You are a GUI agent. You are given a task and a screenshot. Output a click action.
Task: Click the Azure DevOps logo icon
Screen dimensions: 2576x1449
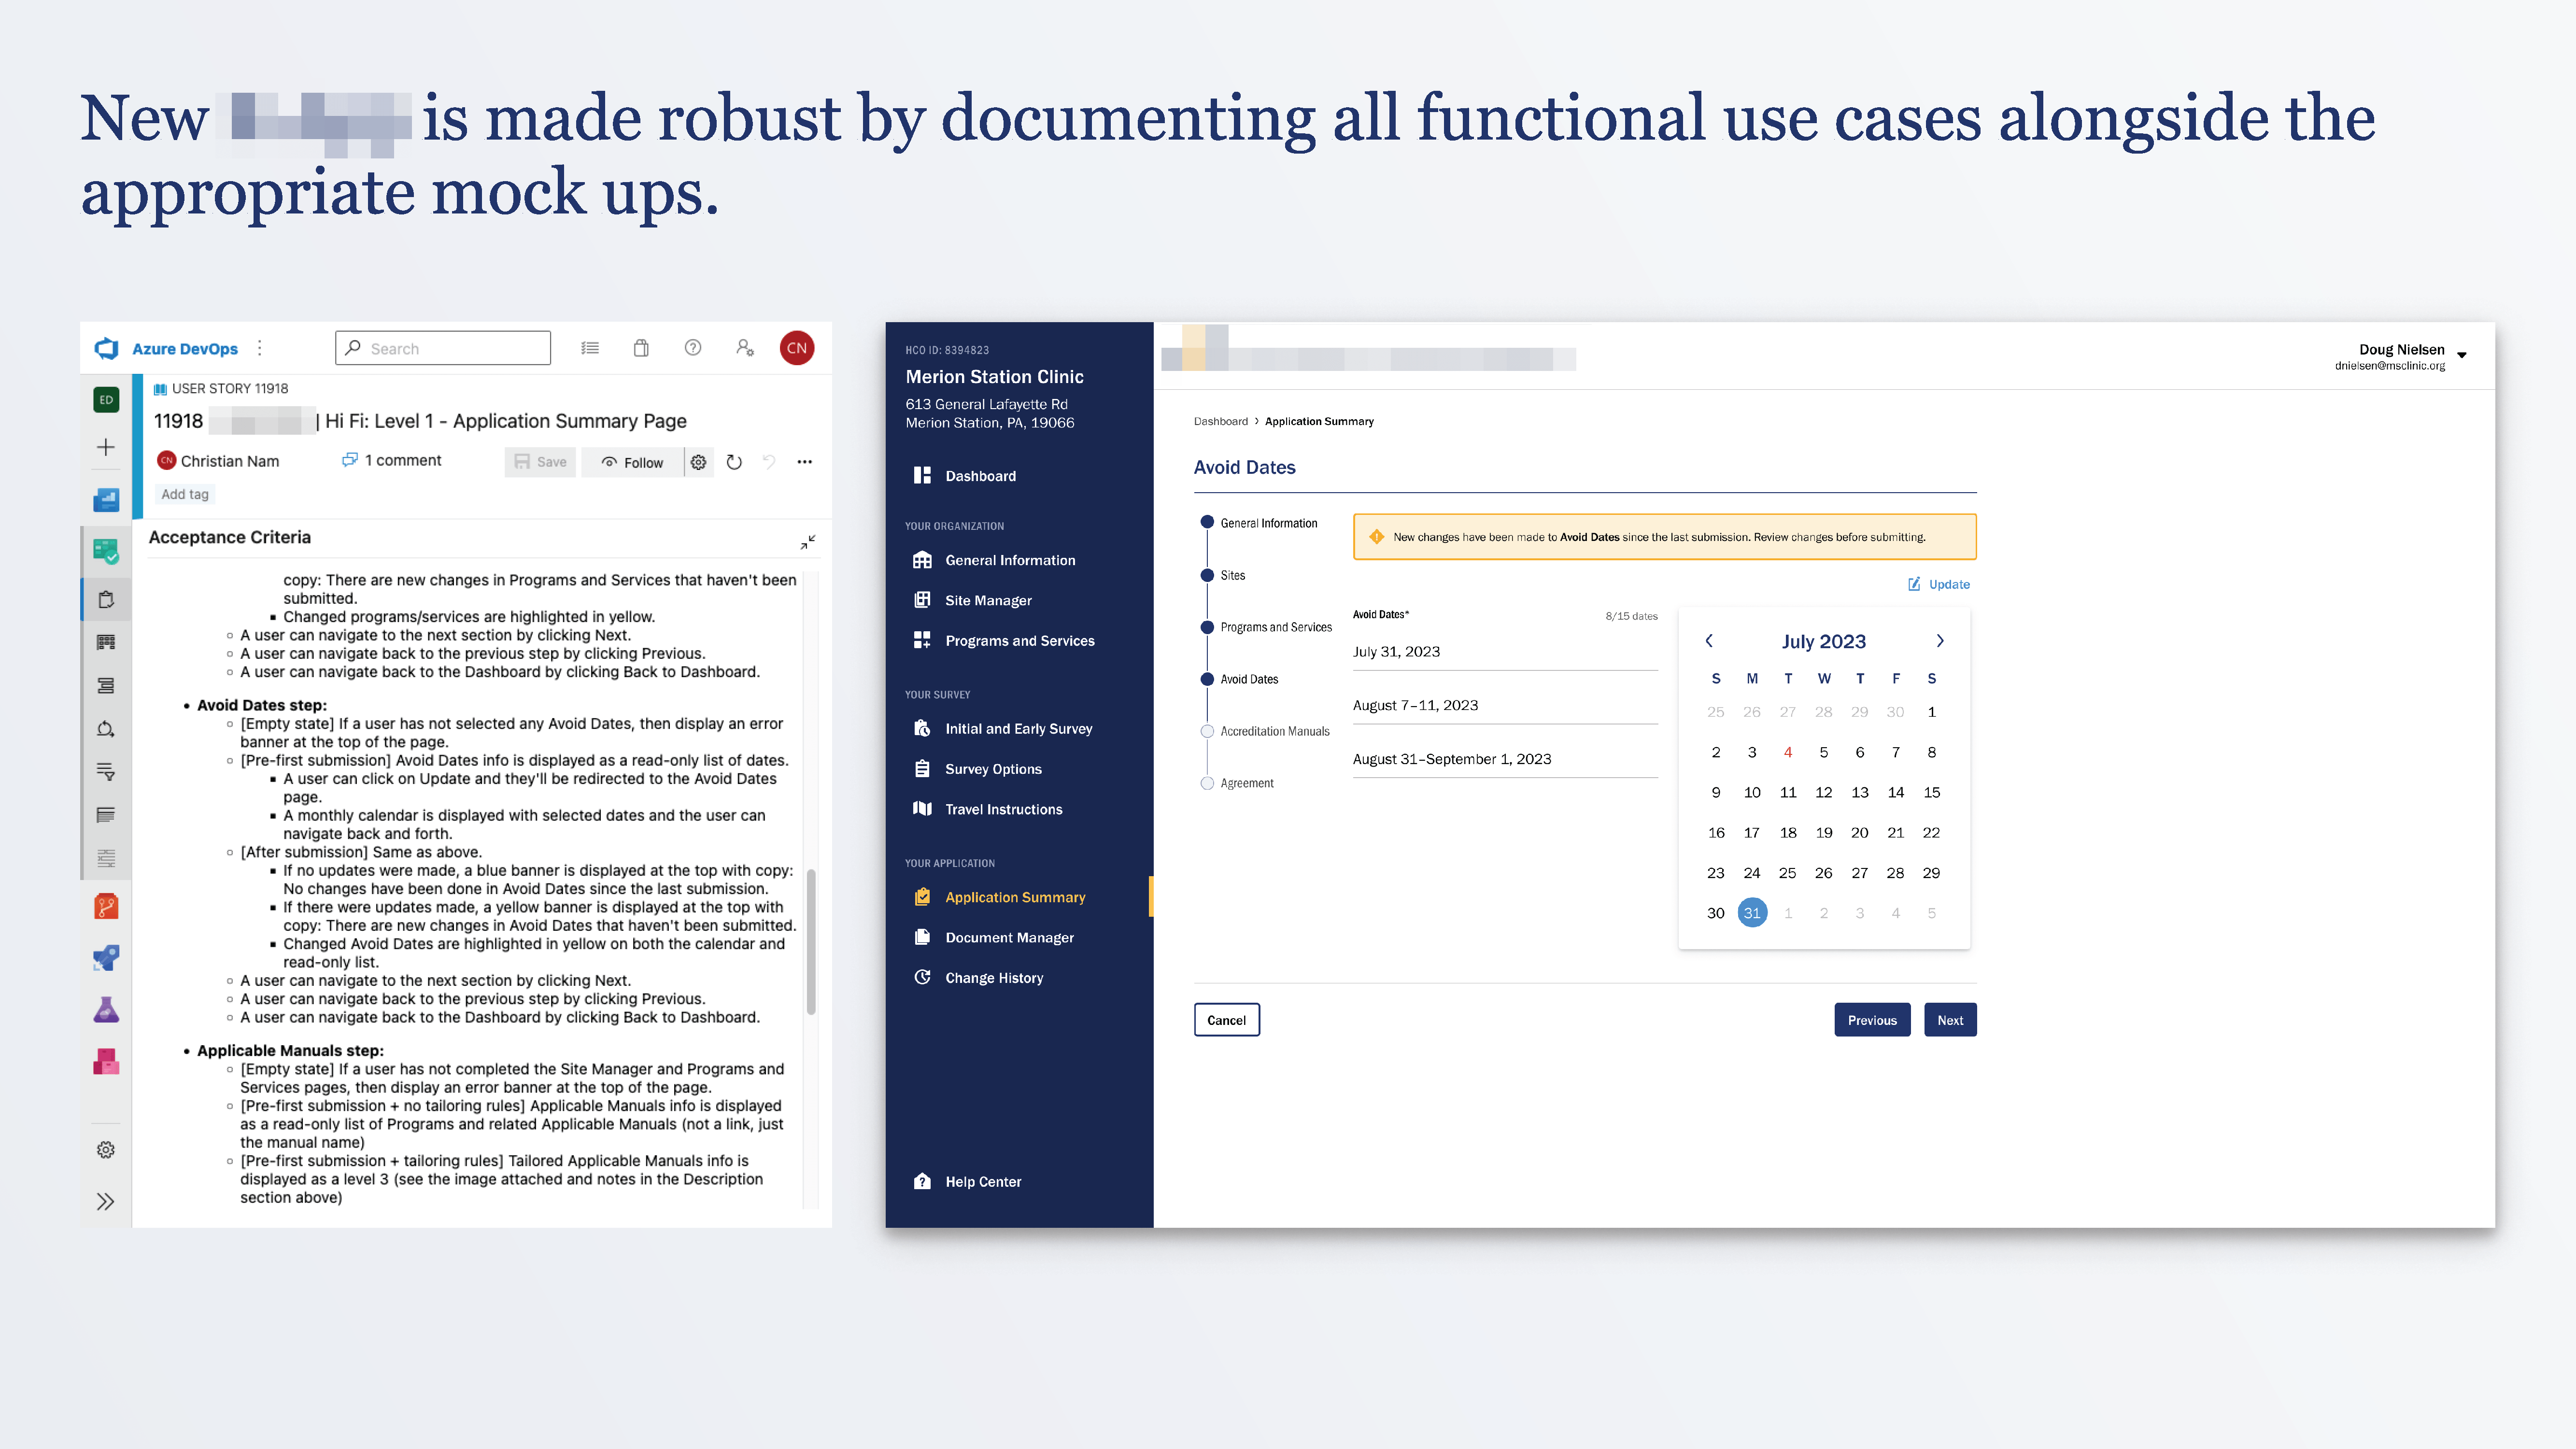click(x=106, y=348)
